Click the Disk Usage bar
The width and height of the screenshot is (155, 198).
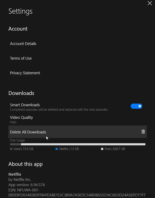click(x=78, y=144)
